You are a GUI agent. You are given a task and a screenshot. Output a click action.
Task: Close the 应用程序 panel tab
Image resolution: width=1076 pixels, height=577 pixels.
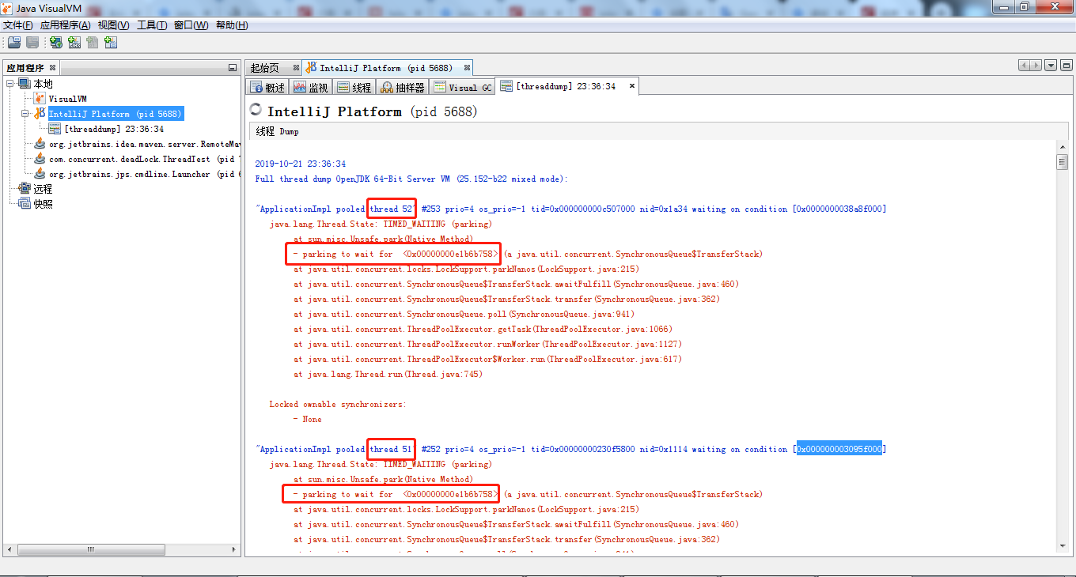[x=52, y=68]
